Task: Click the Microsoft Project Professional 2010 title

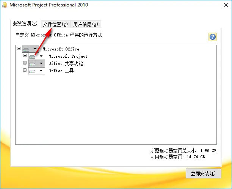Action: (x=49, y=5)
